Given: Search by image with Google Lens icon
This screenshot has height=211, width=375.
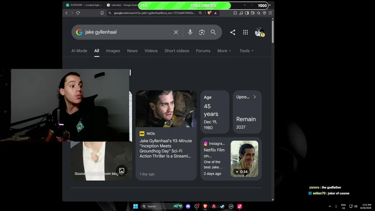Looking at the screenshot, I should (x=202, y=32).
